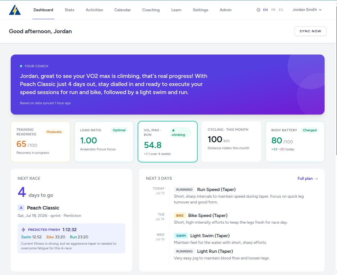This screenshot has width=337, height=275.
Task: Open the Full plan link
Action: pyautogui.click(x=308, y=178)
